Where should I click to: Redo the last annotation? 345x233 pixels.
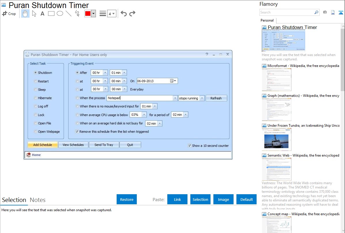click(132, 14)
